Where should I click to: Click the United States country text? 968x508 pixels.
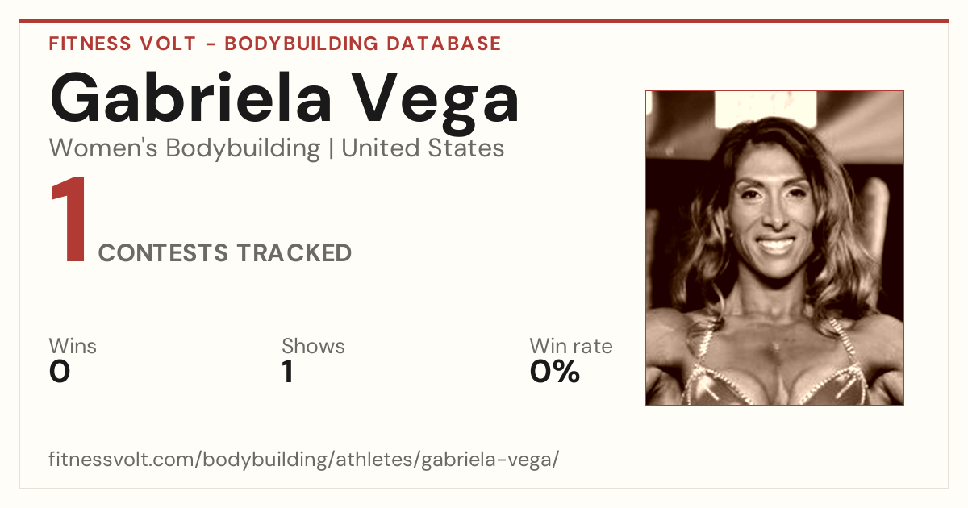coord(423,148)
